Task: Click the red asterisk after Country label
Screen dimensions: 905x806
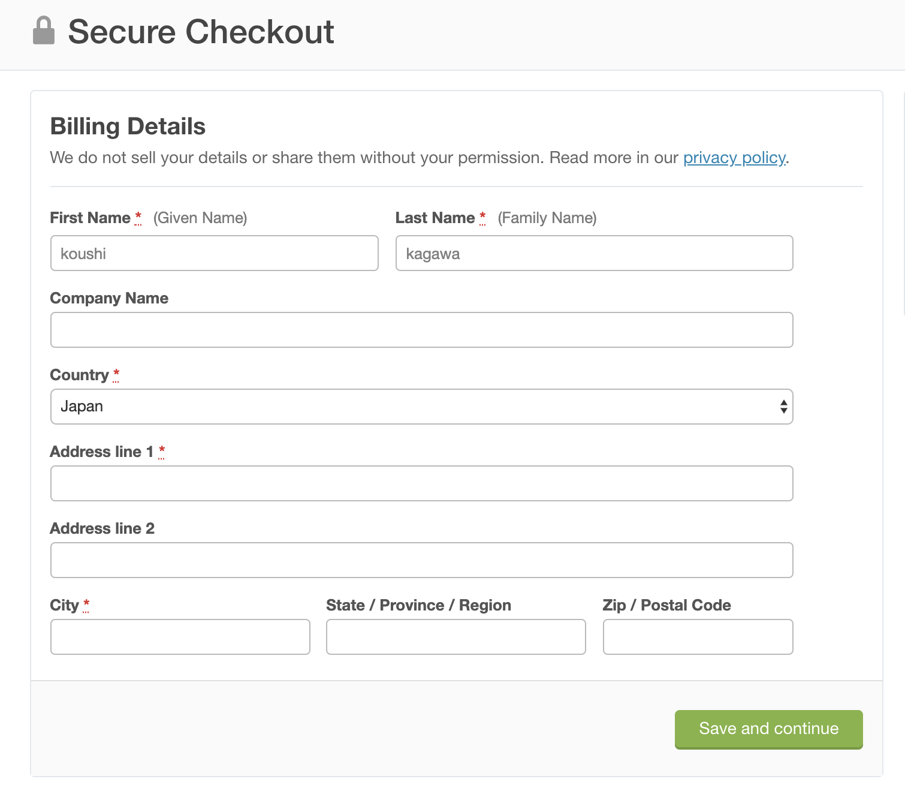Action: pyautogui.click(x=116, y=375)
